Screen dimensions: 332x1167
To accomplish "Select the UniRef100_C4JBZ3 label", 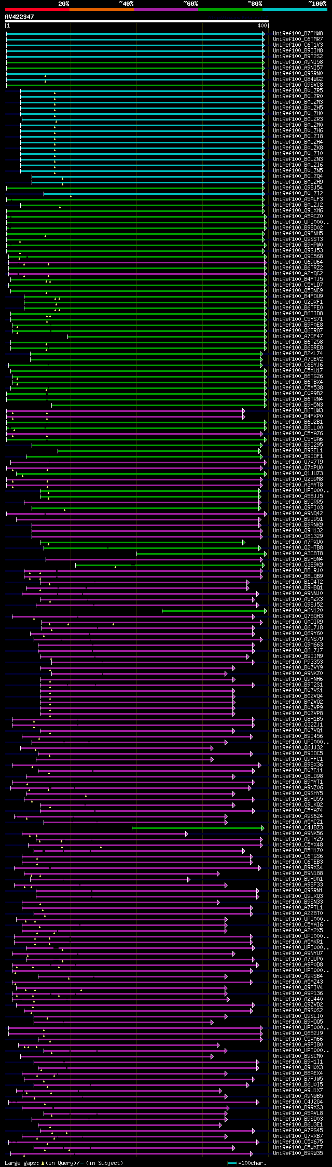I will [298, 827].
